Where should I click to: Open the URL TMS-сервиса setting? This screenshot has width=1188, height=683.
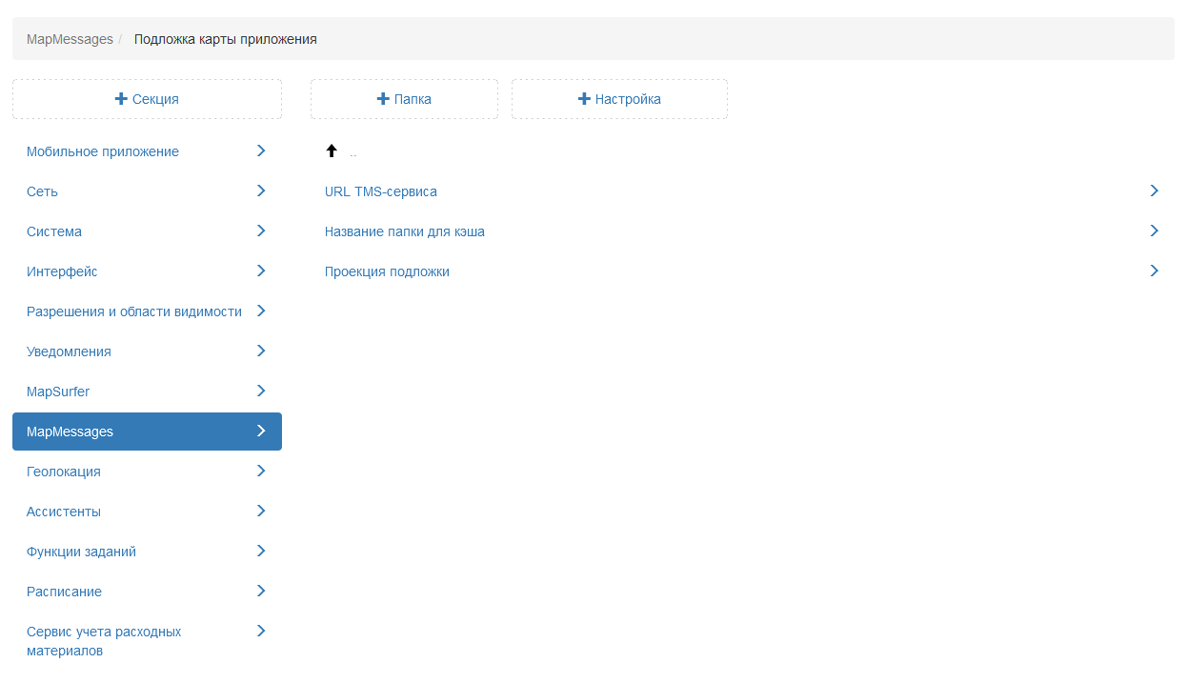click(x=742, y=191)
